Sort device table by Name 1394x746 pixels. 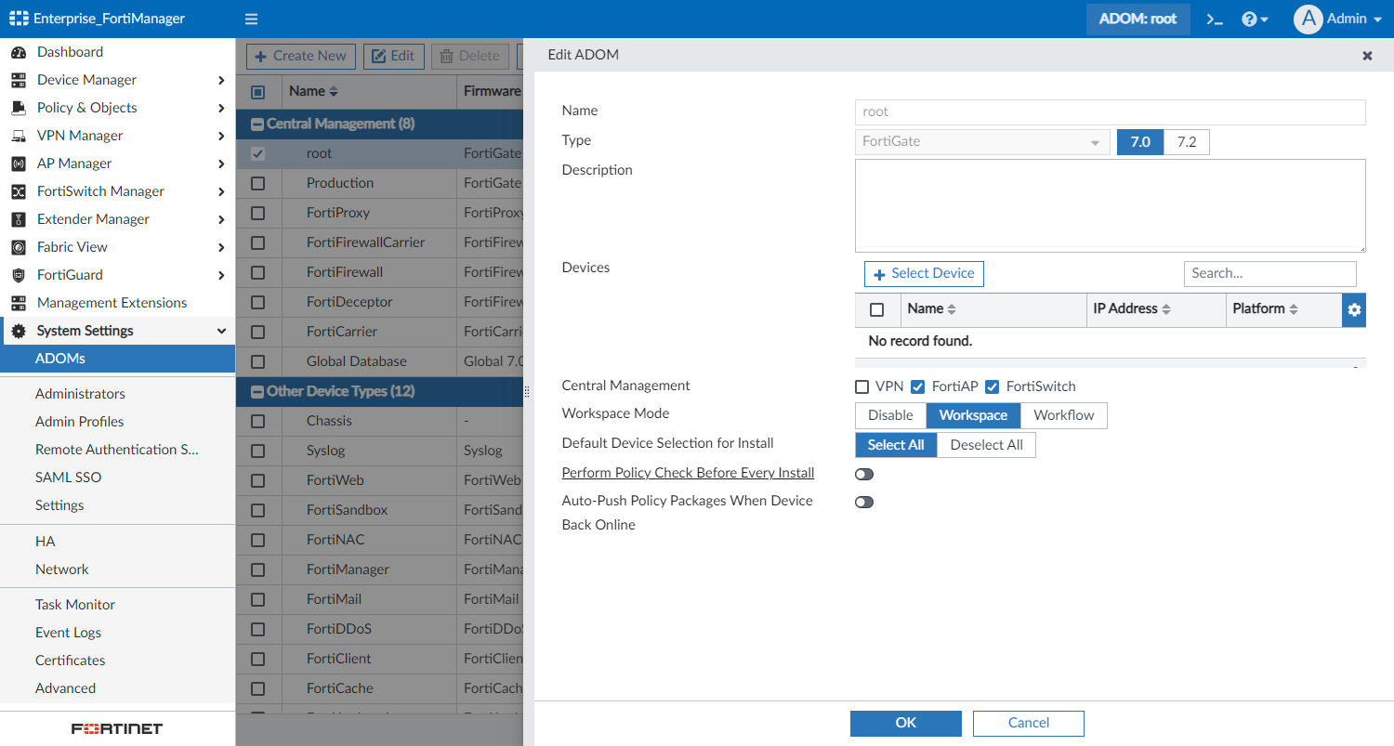point(932,308)
